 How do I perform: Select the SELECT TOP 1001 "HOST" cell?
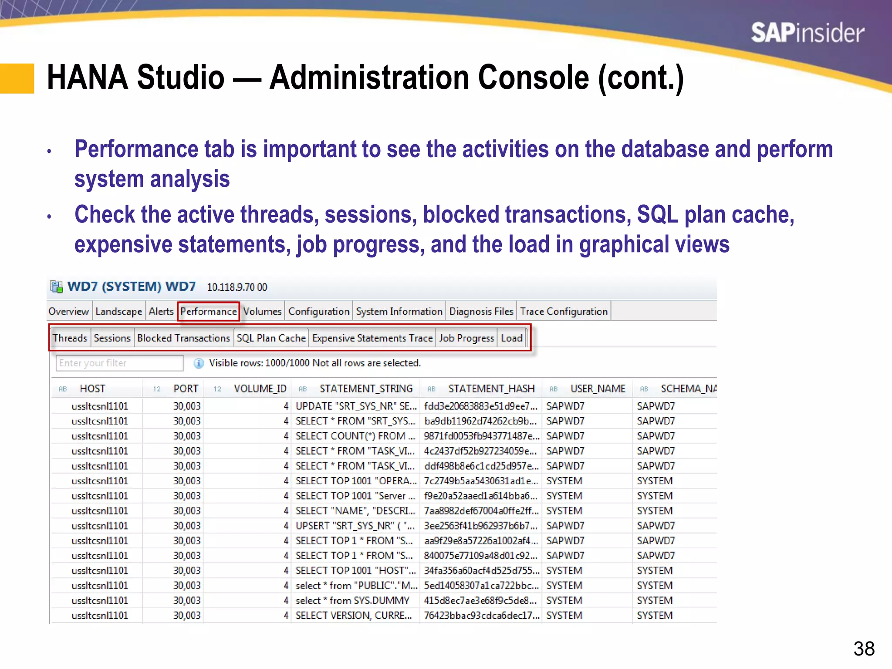[x=356, y=571]
